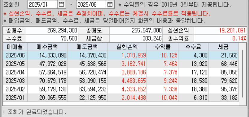
Task: Sort by 세금 column header
Action: pos(223,47)
